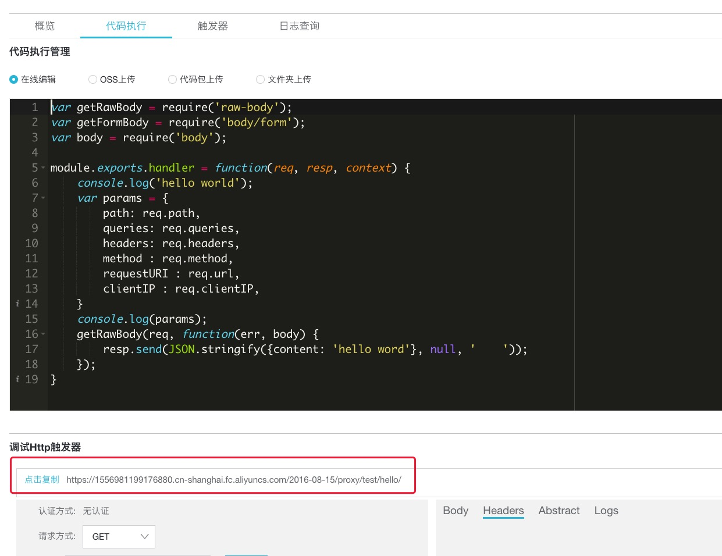
Task: Click the console.log(params) line
Action: click(x=142, y=319)
